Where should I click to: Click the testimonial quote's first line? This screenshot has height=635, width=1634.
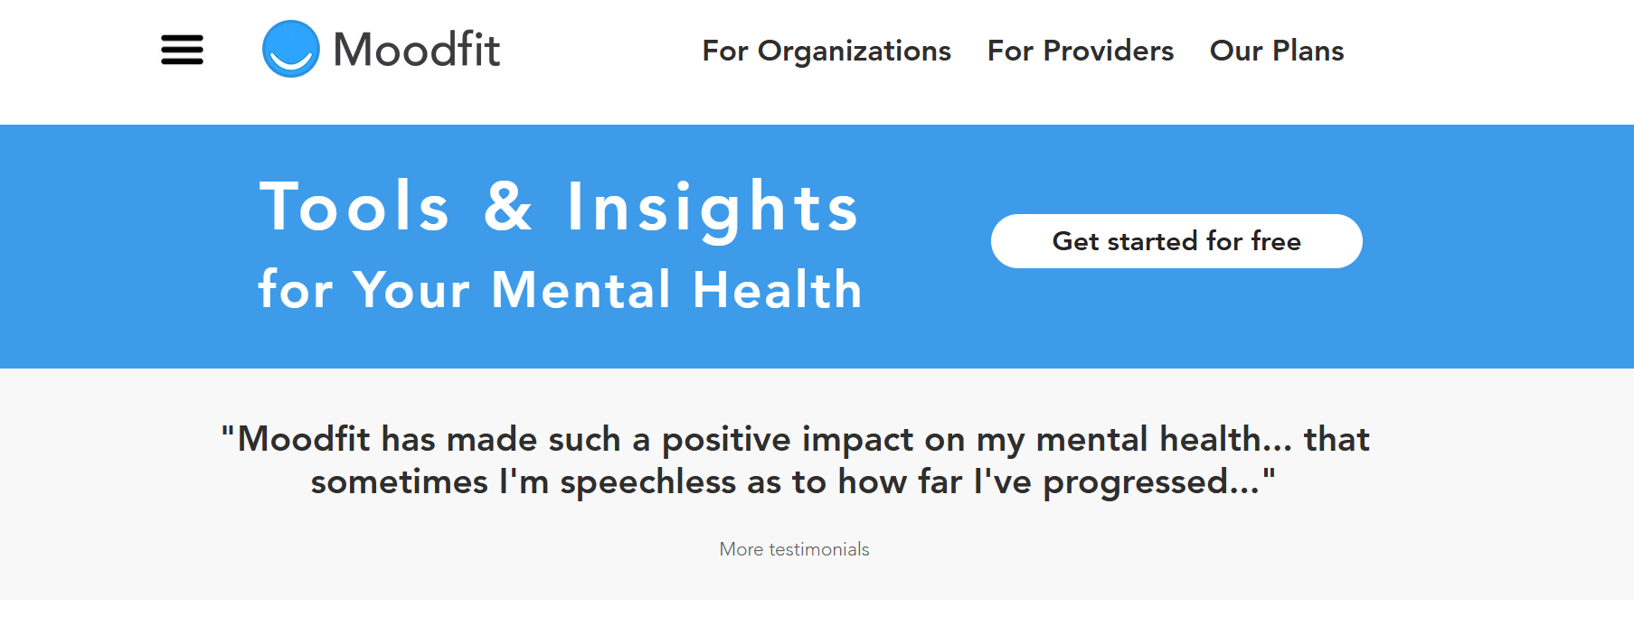pyautogui.click(x=796, y=439)
